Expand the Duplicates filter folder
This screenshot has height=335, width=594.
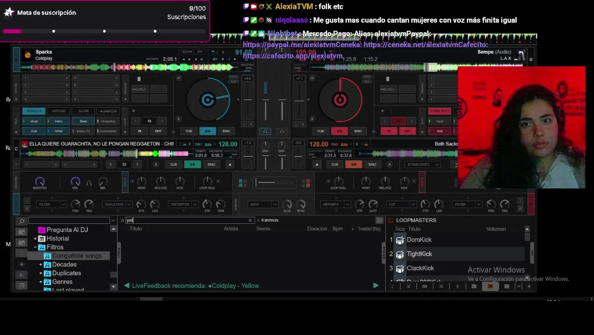click(41, 273)
